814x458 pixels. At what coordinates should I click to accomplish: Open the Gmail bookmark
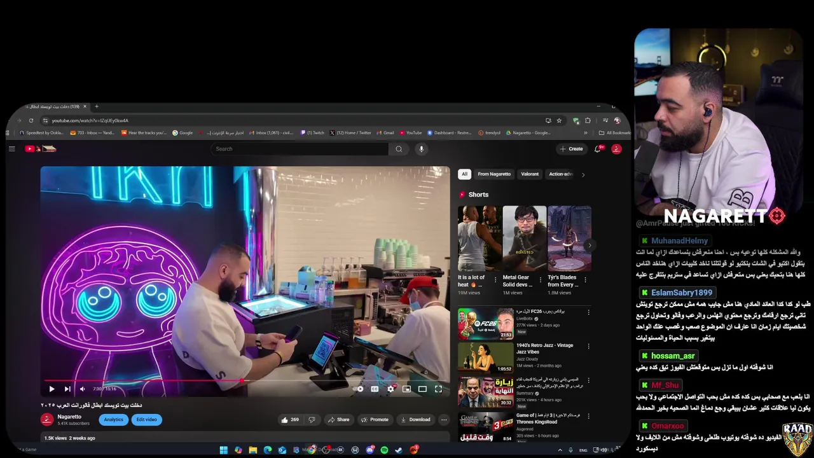tap(385, 133)
